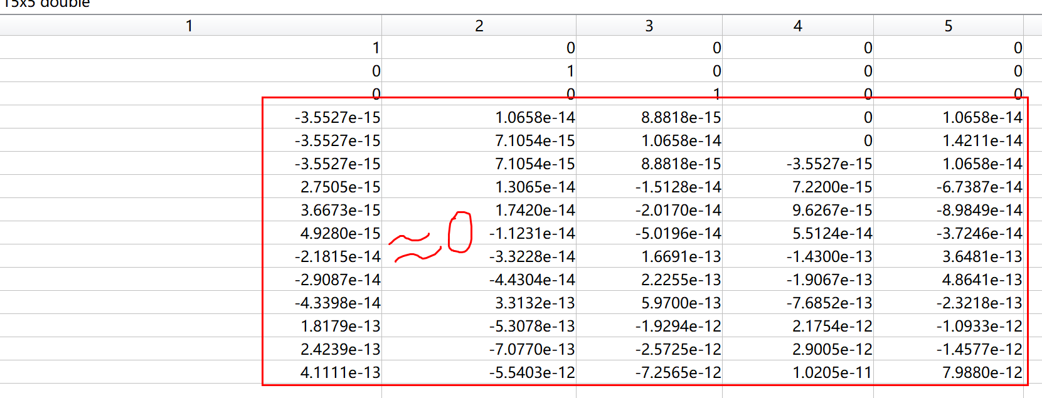
Task: Select cell containing -5.5403e-12
Action: [x=479, y=372]
